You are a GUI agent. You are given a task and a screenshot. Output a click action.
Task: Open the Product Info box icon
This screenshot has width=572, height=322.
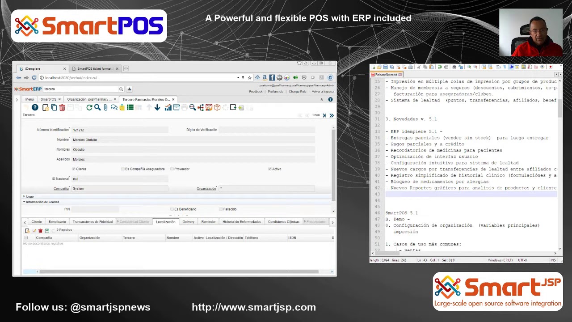[x=217, y=107]
